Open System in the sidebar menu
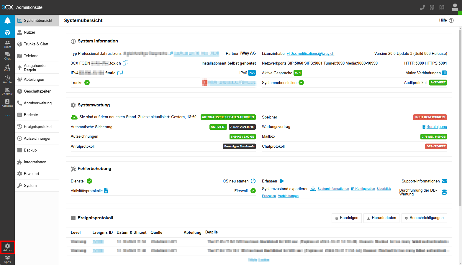 [37, 186]
